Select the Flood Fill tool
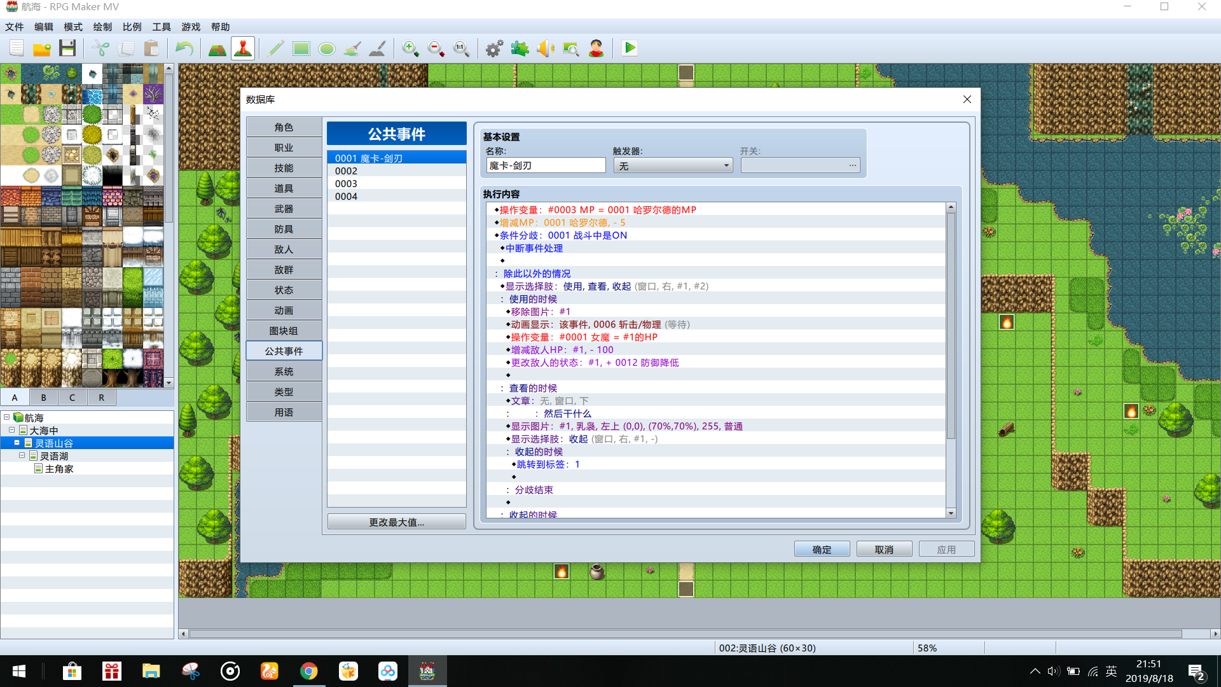This screenshot has width=1221, height=687. [352, 48]
